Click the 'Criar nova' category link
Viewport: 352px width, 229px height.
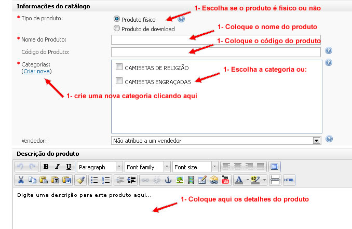coord(36,71)
